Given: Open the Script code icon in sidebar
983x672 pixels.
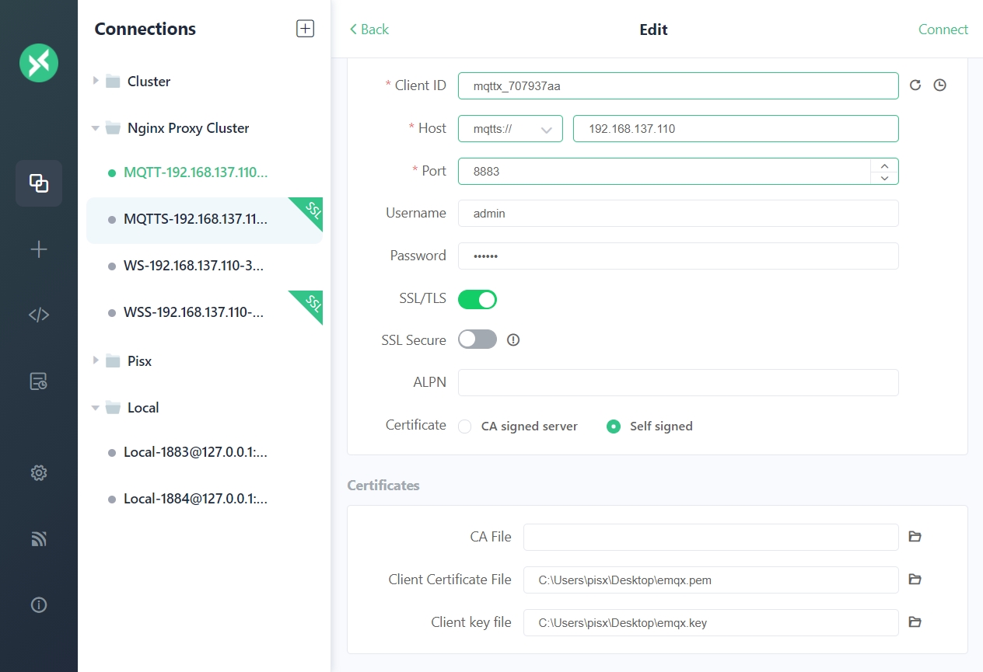Looking at the screenshot, I should [x=39, y=315].
